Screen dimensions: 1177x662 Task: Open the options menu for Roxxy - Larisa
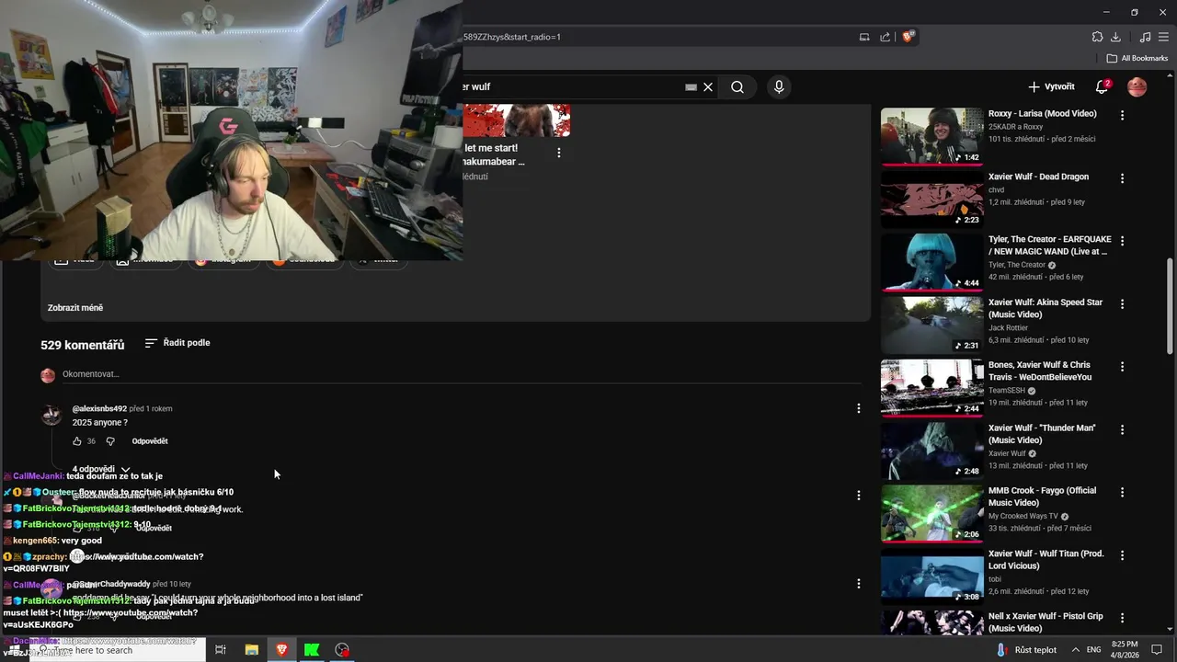[x=1122, y=115]
